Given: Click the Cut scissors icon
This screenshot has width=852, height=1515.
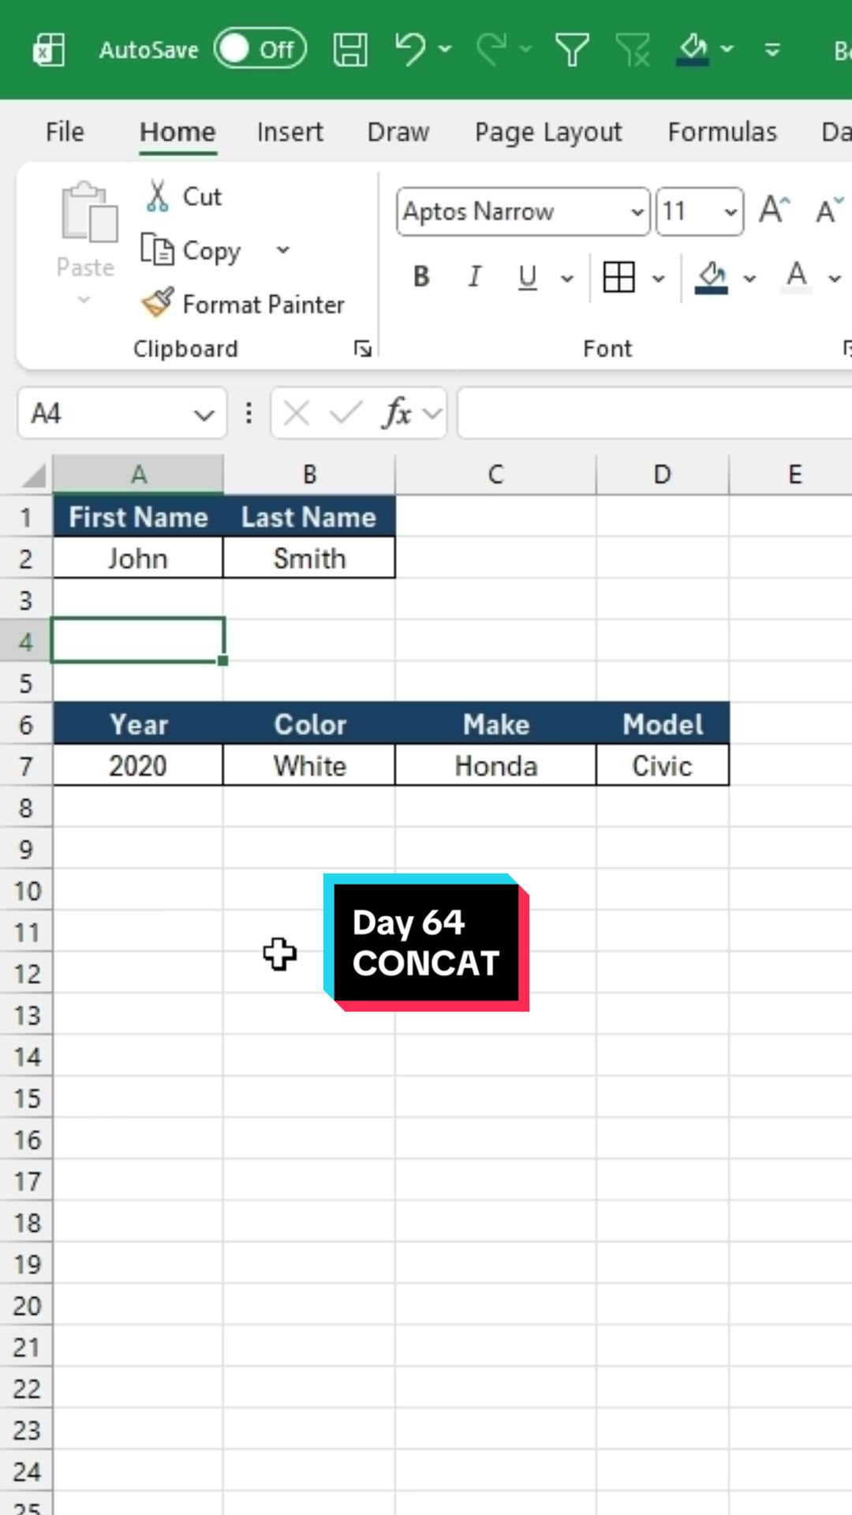Looking at the screenshot, I should click(x=157, y=196).
